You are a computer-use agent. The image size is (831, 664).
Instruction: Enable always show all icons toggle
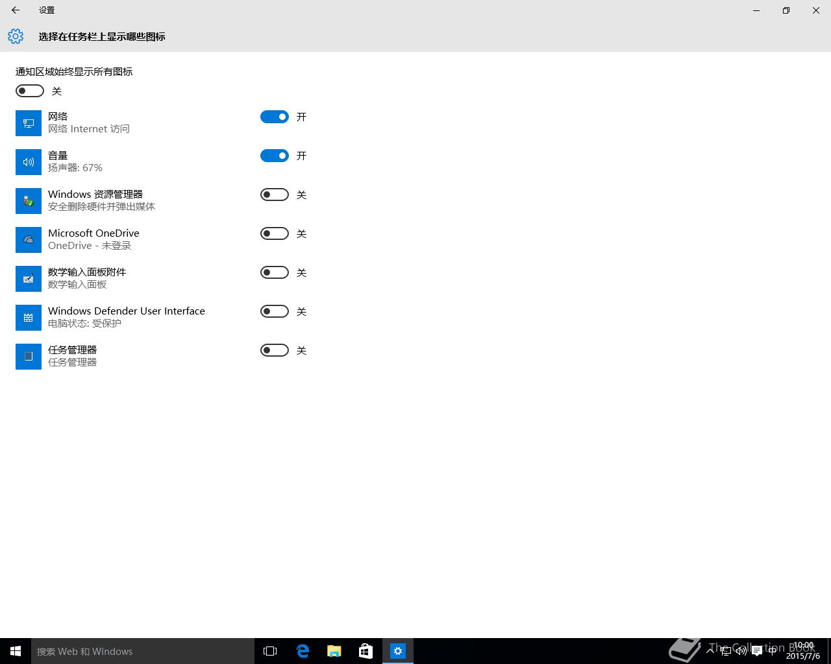point(30,91)
